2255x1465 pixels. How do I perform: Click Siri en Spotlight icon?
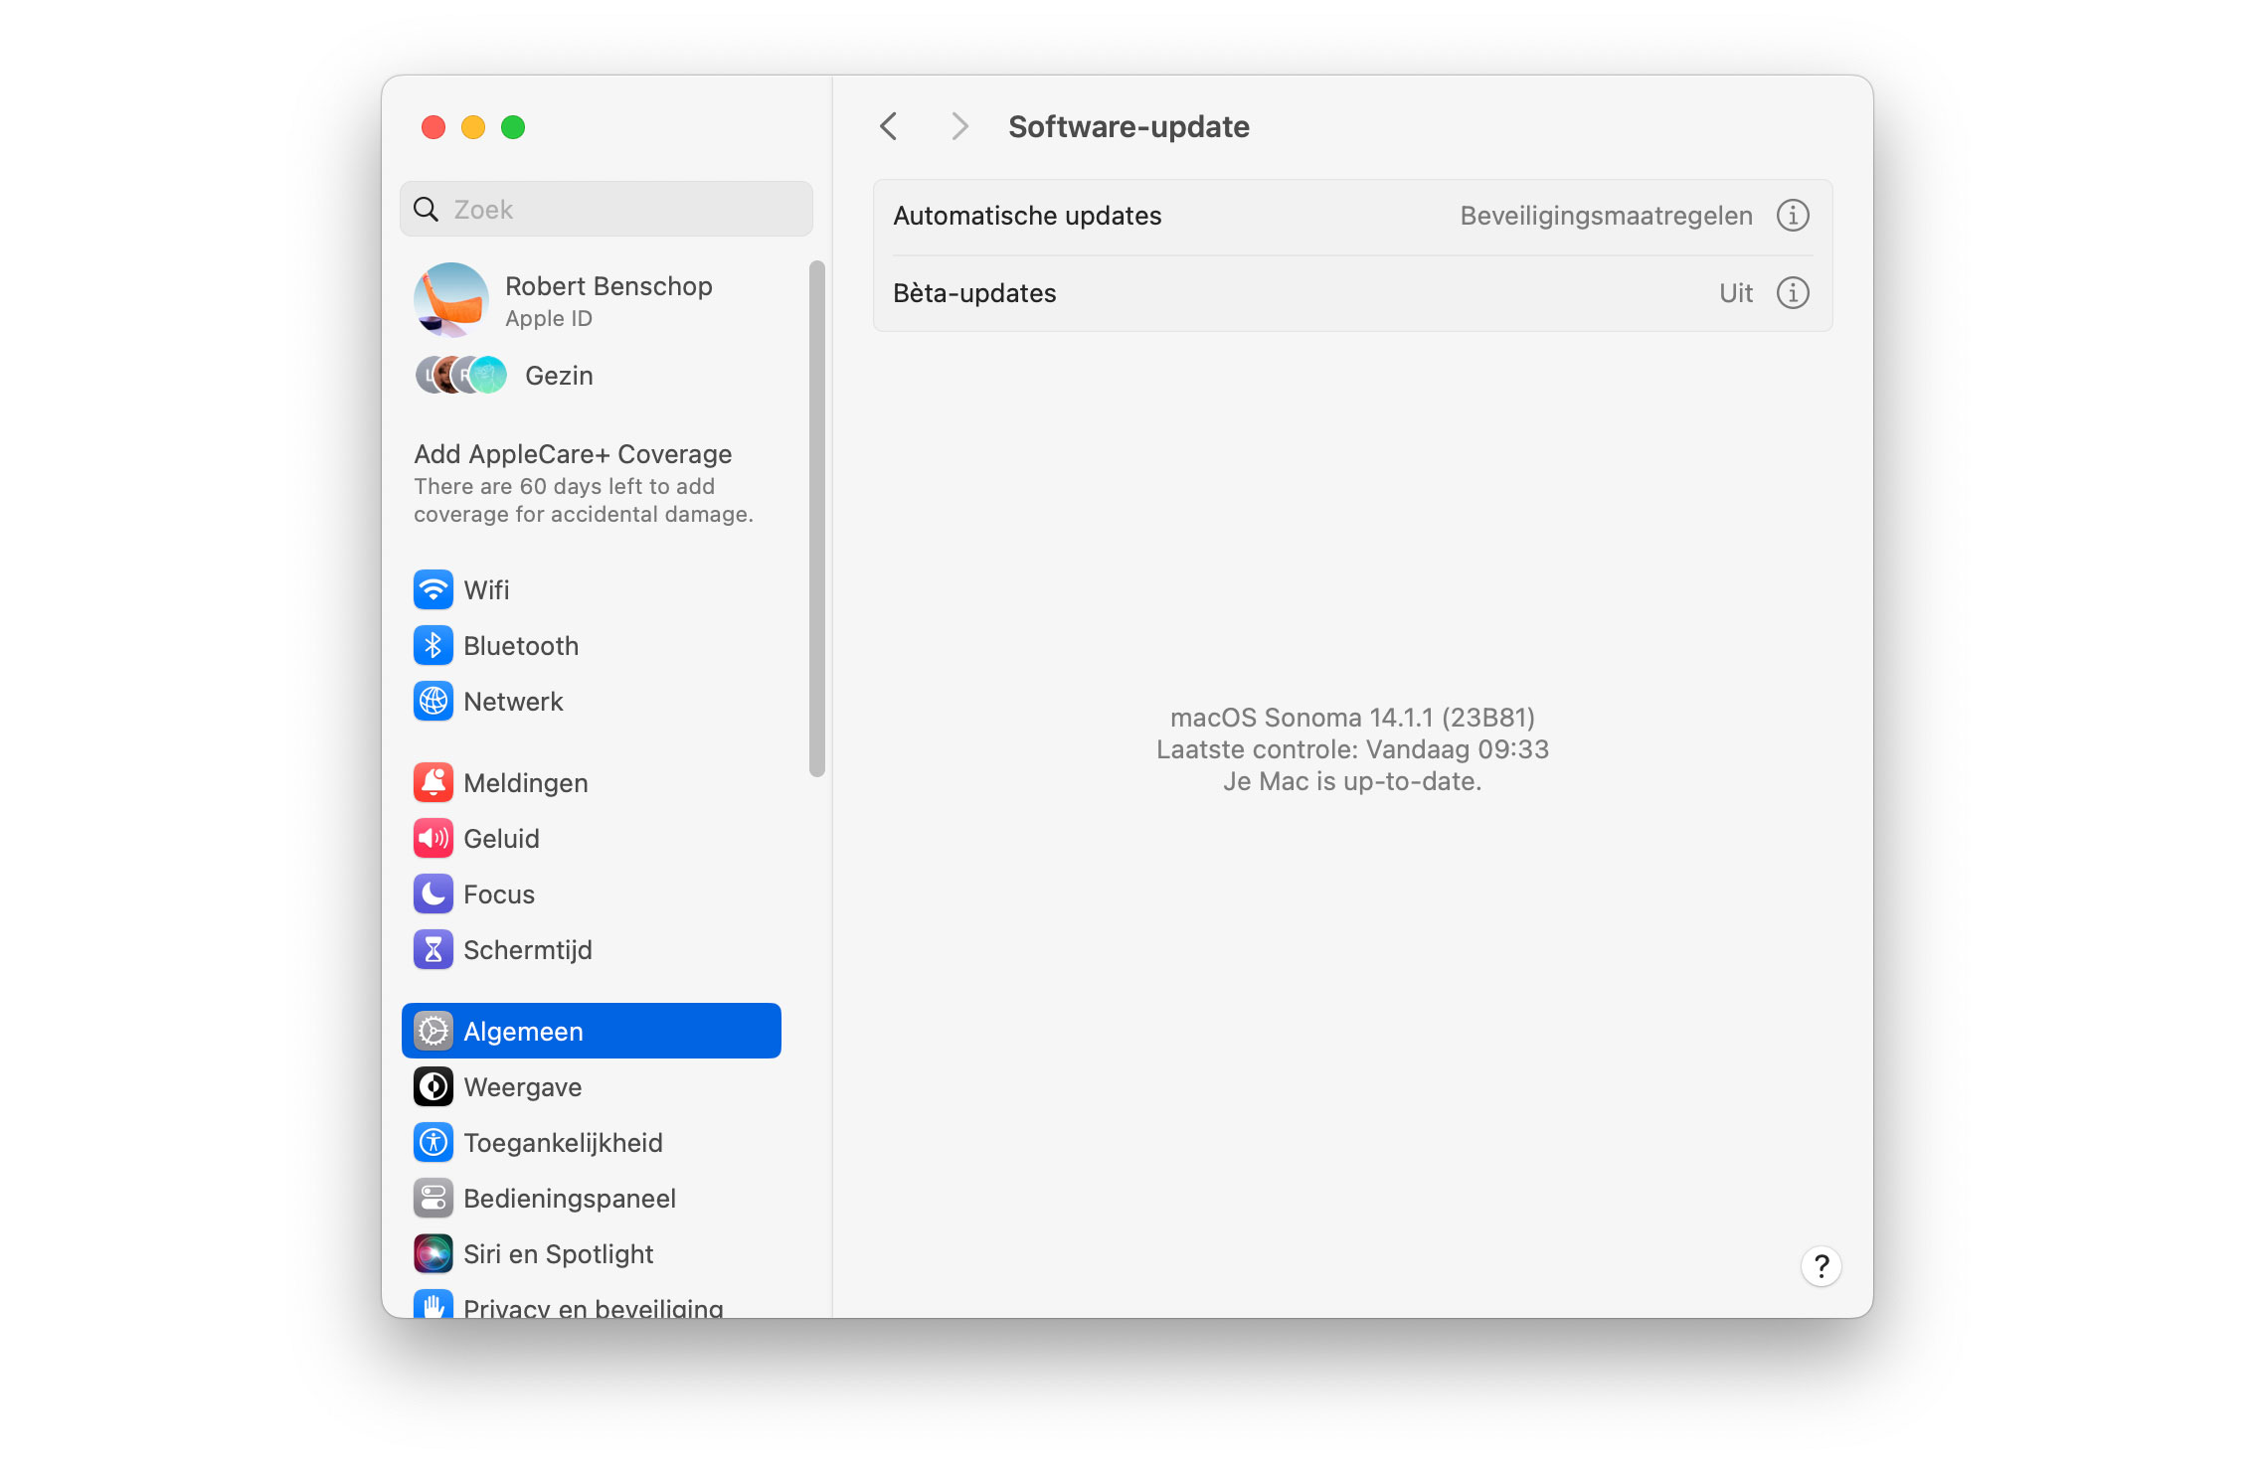(433, 1253)
